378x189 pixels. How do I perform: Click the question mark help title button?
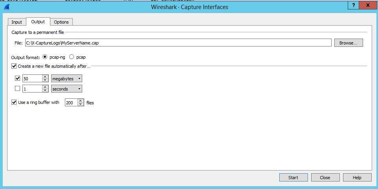click(353, 6)
